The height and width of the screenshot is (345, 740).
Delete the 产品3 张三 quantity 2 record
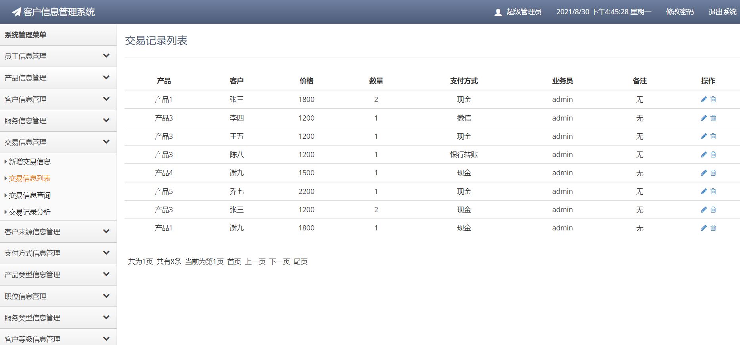tap(713, 210)
